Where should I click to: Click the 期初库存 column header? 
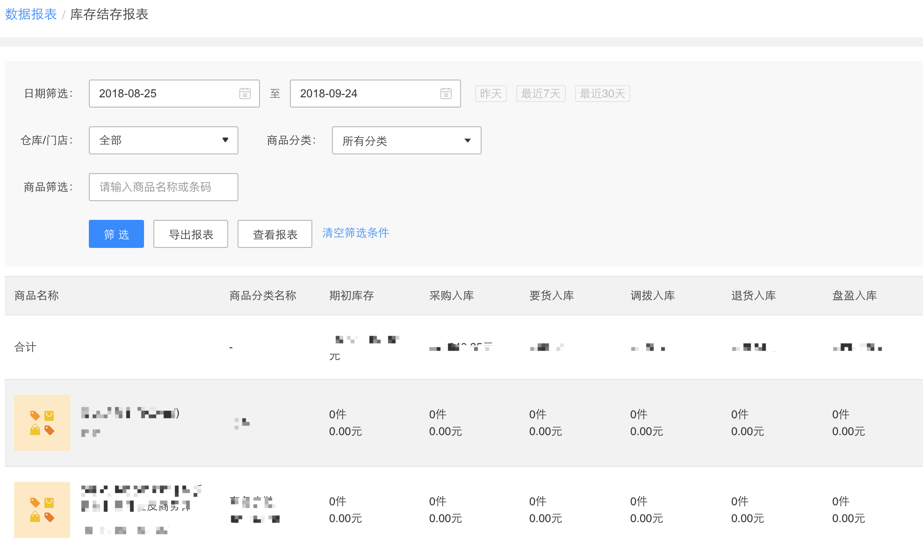(x=352, y=296)
